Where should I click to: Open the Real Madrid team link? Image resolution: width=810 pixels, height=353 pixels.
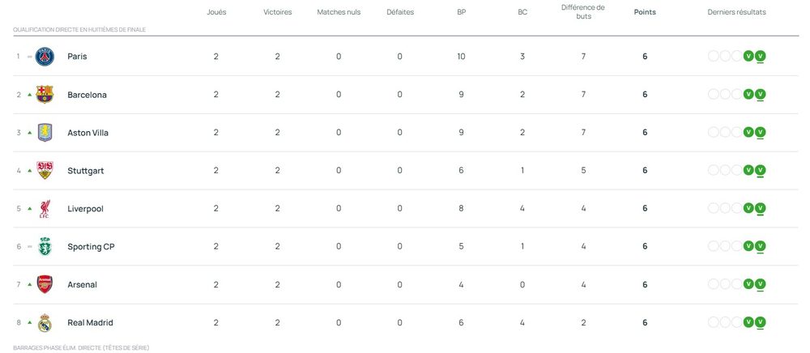(x=90, y=322)
